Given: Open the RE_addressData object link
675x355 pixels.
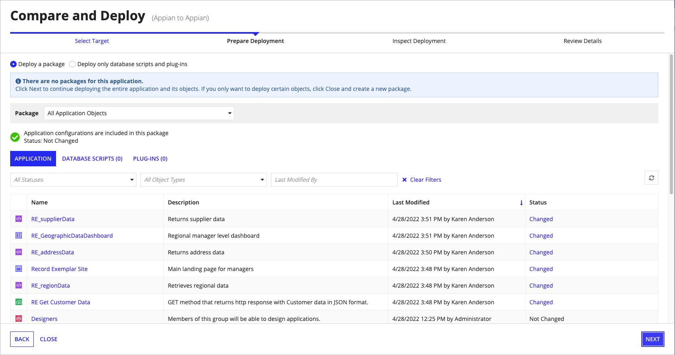Looking at the screenshot, I should pos(52,252).
